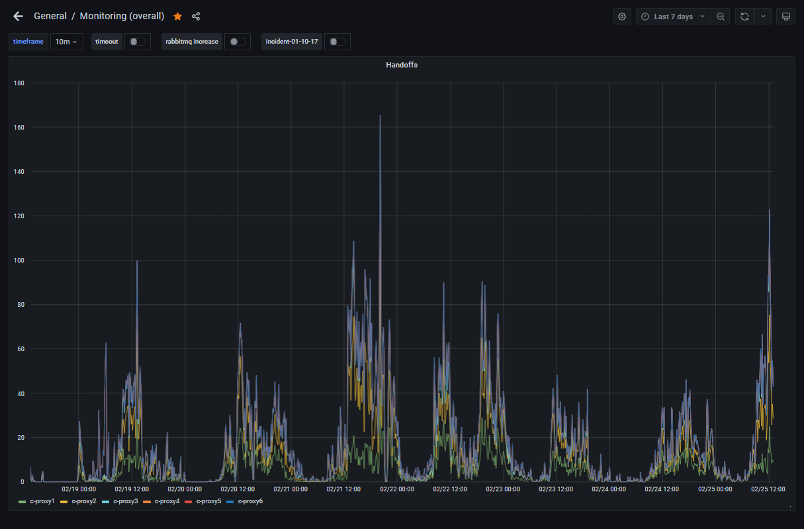Click c-proxy2 yellow legend color swatch

tap(64, 502)
